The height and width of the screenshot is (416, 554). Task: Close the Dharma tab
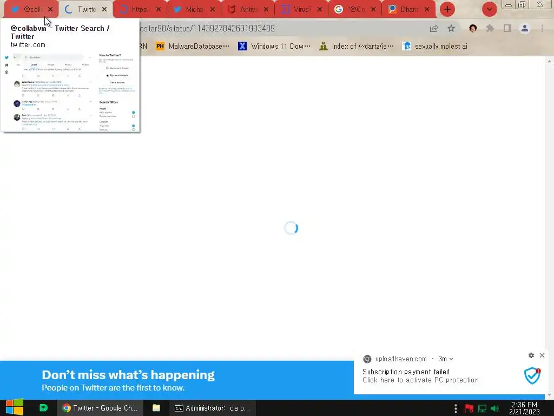coord(427,10)
